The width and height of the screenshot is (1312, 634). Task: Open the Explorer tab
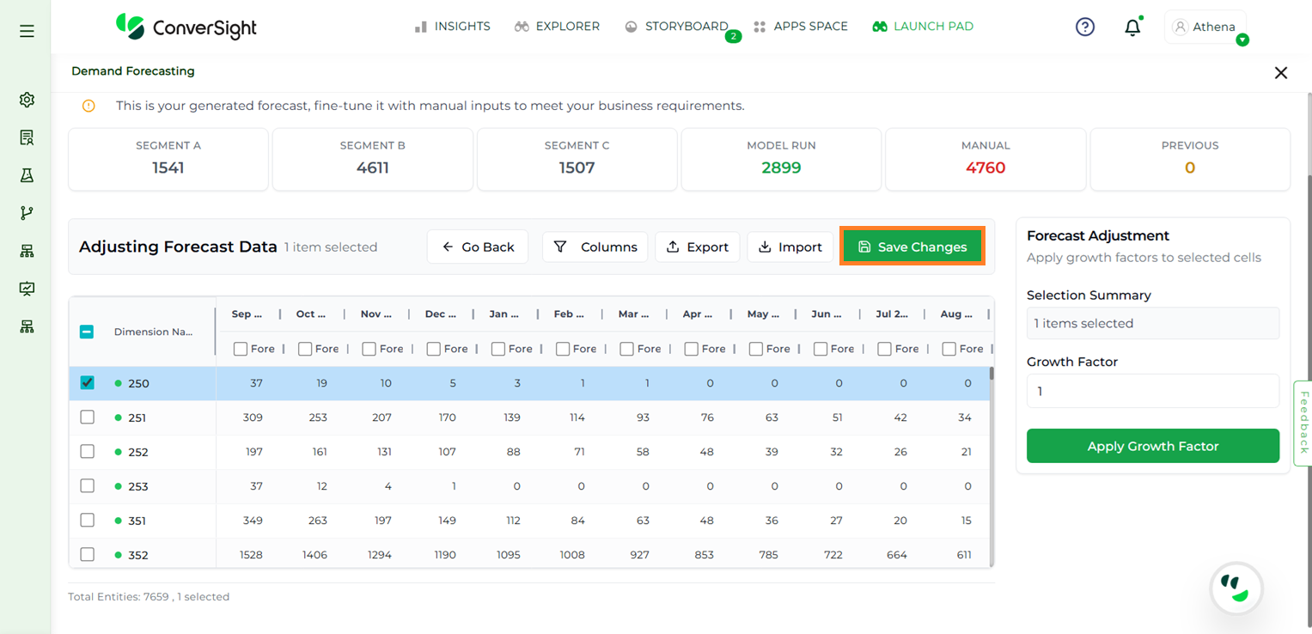557,27
